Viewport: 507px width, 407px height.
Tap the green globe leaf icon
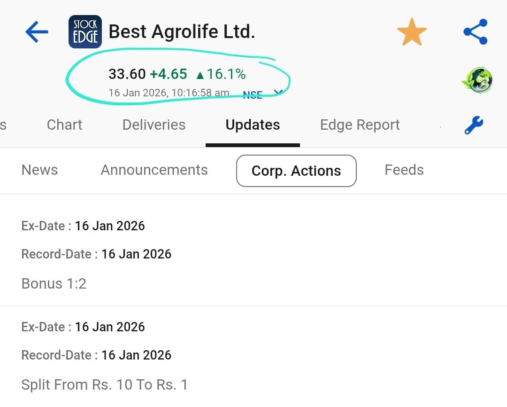(x=476, y=80)
